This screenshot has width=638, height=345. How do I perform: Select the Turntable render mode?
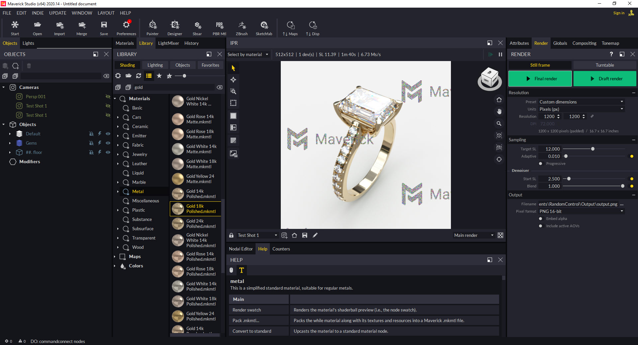coord(605,65)
